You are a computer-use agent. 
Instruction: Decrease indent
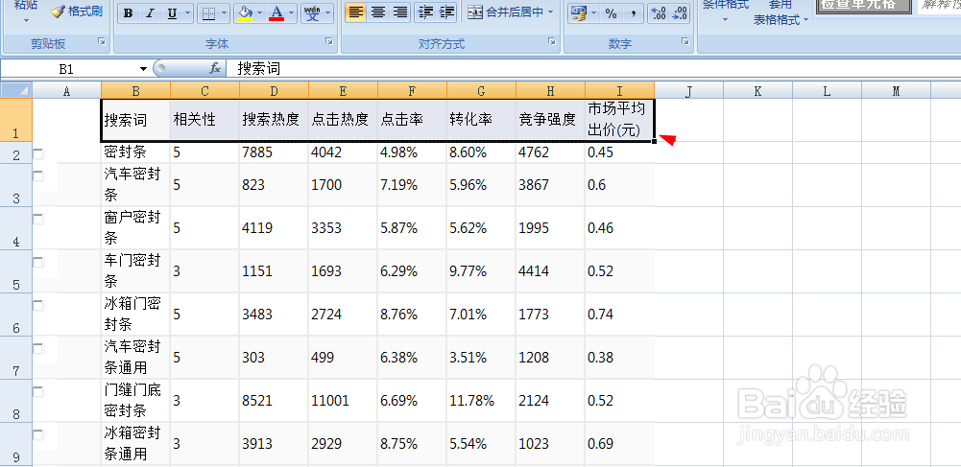(424, 12)
